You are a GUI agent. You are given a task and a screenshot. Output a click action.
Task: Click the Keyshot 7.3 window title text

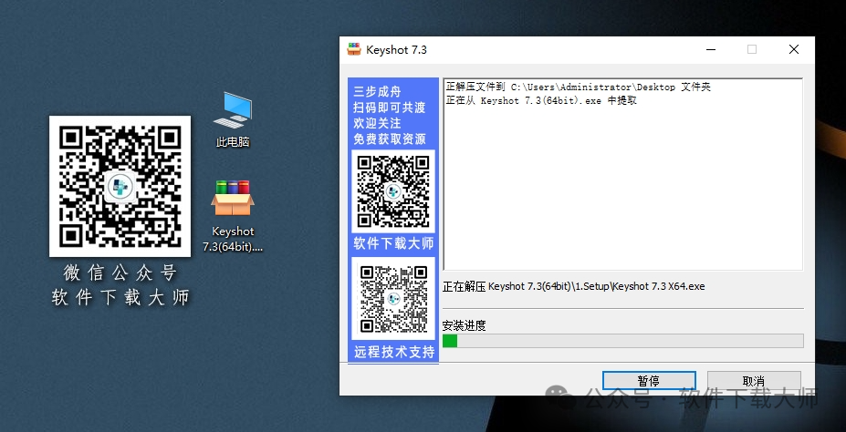(x=397, y=49)
